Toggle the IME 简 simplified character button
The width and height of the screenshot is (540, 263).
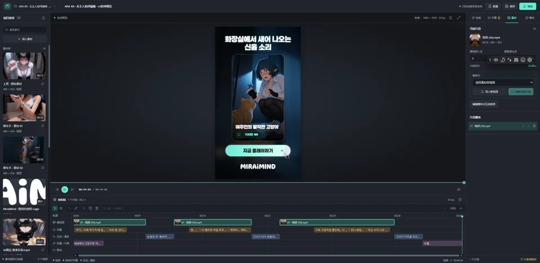coord(516,60)
